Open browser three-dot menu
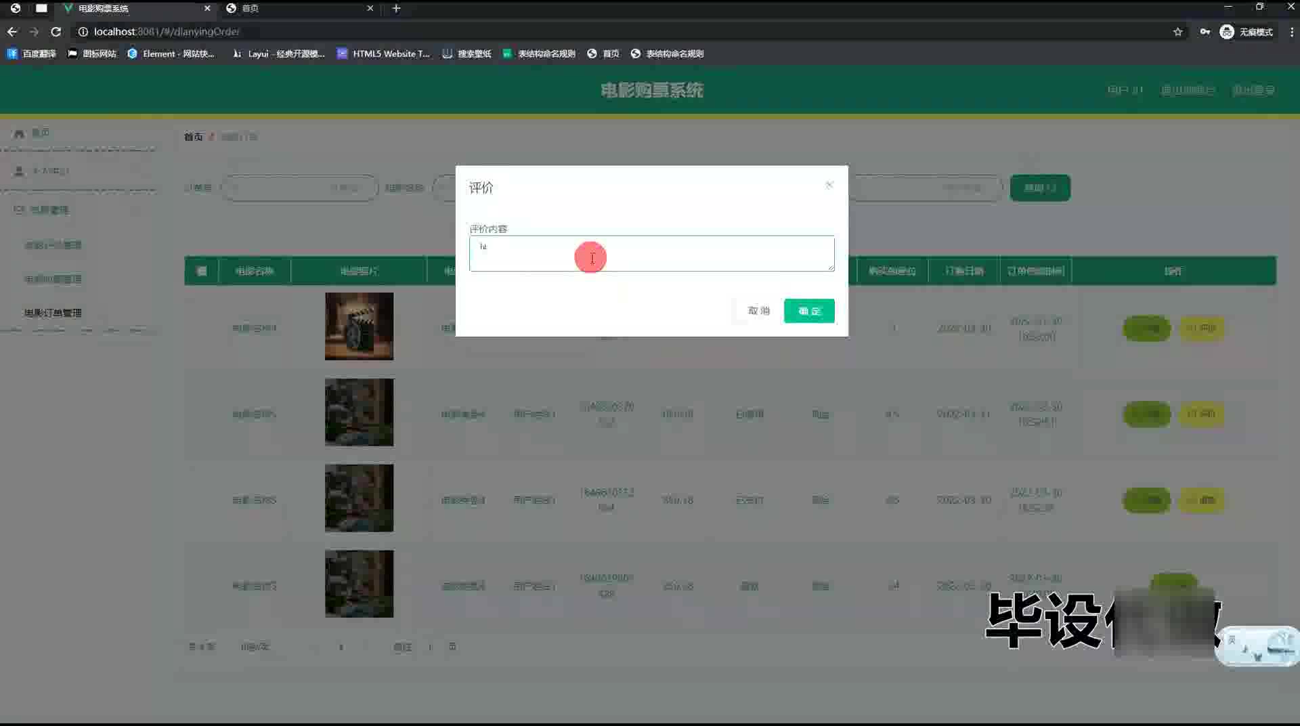 [x=1291, y=32]
